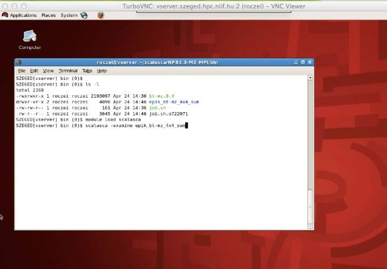Click the 2193097 file size value

tap(100, 96)
